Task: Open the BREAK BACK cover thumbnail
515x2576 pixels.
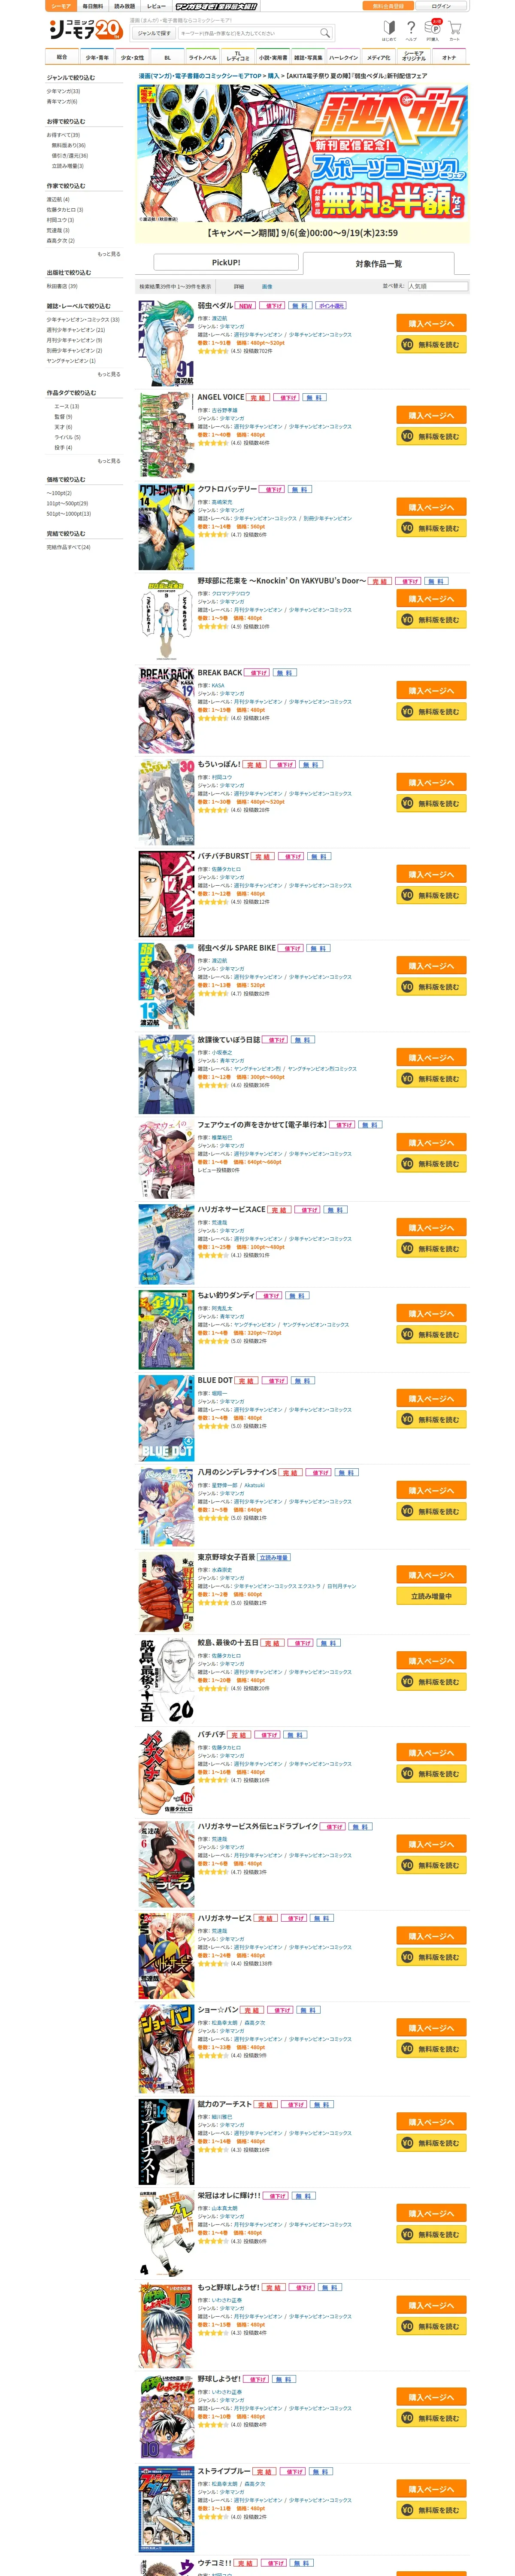Action: click(166, 710)
